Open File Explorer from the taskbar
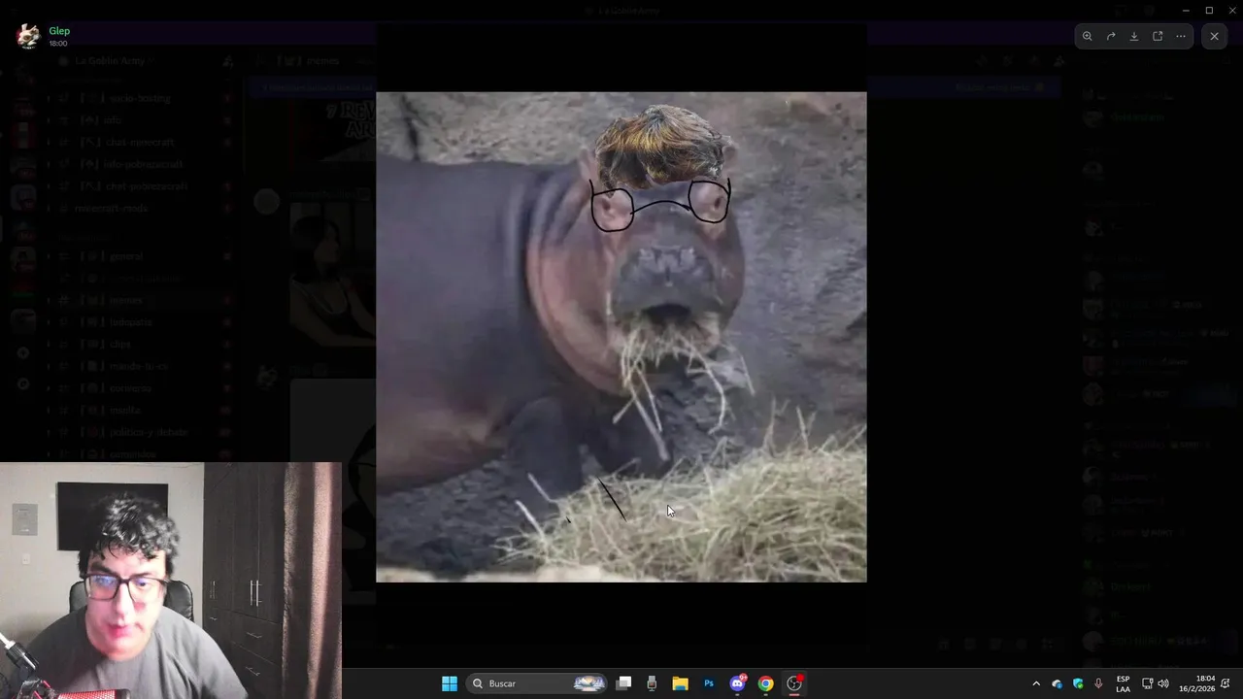 click(681, 683)
